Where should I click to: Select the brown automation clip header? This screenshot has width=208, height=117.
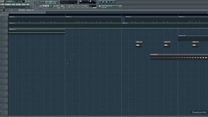tap(179, 55)
